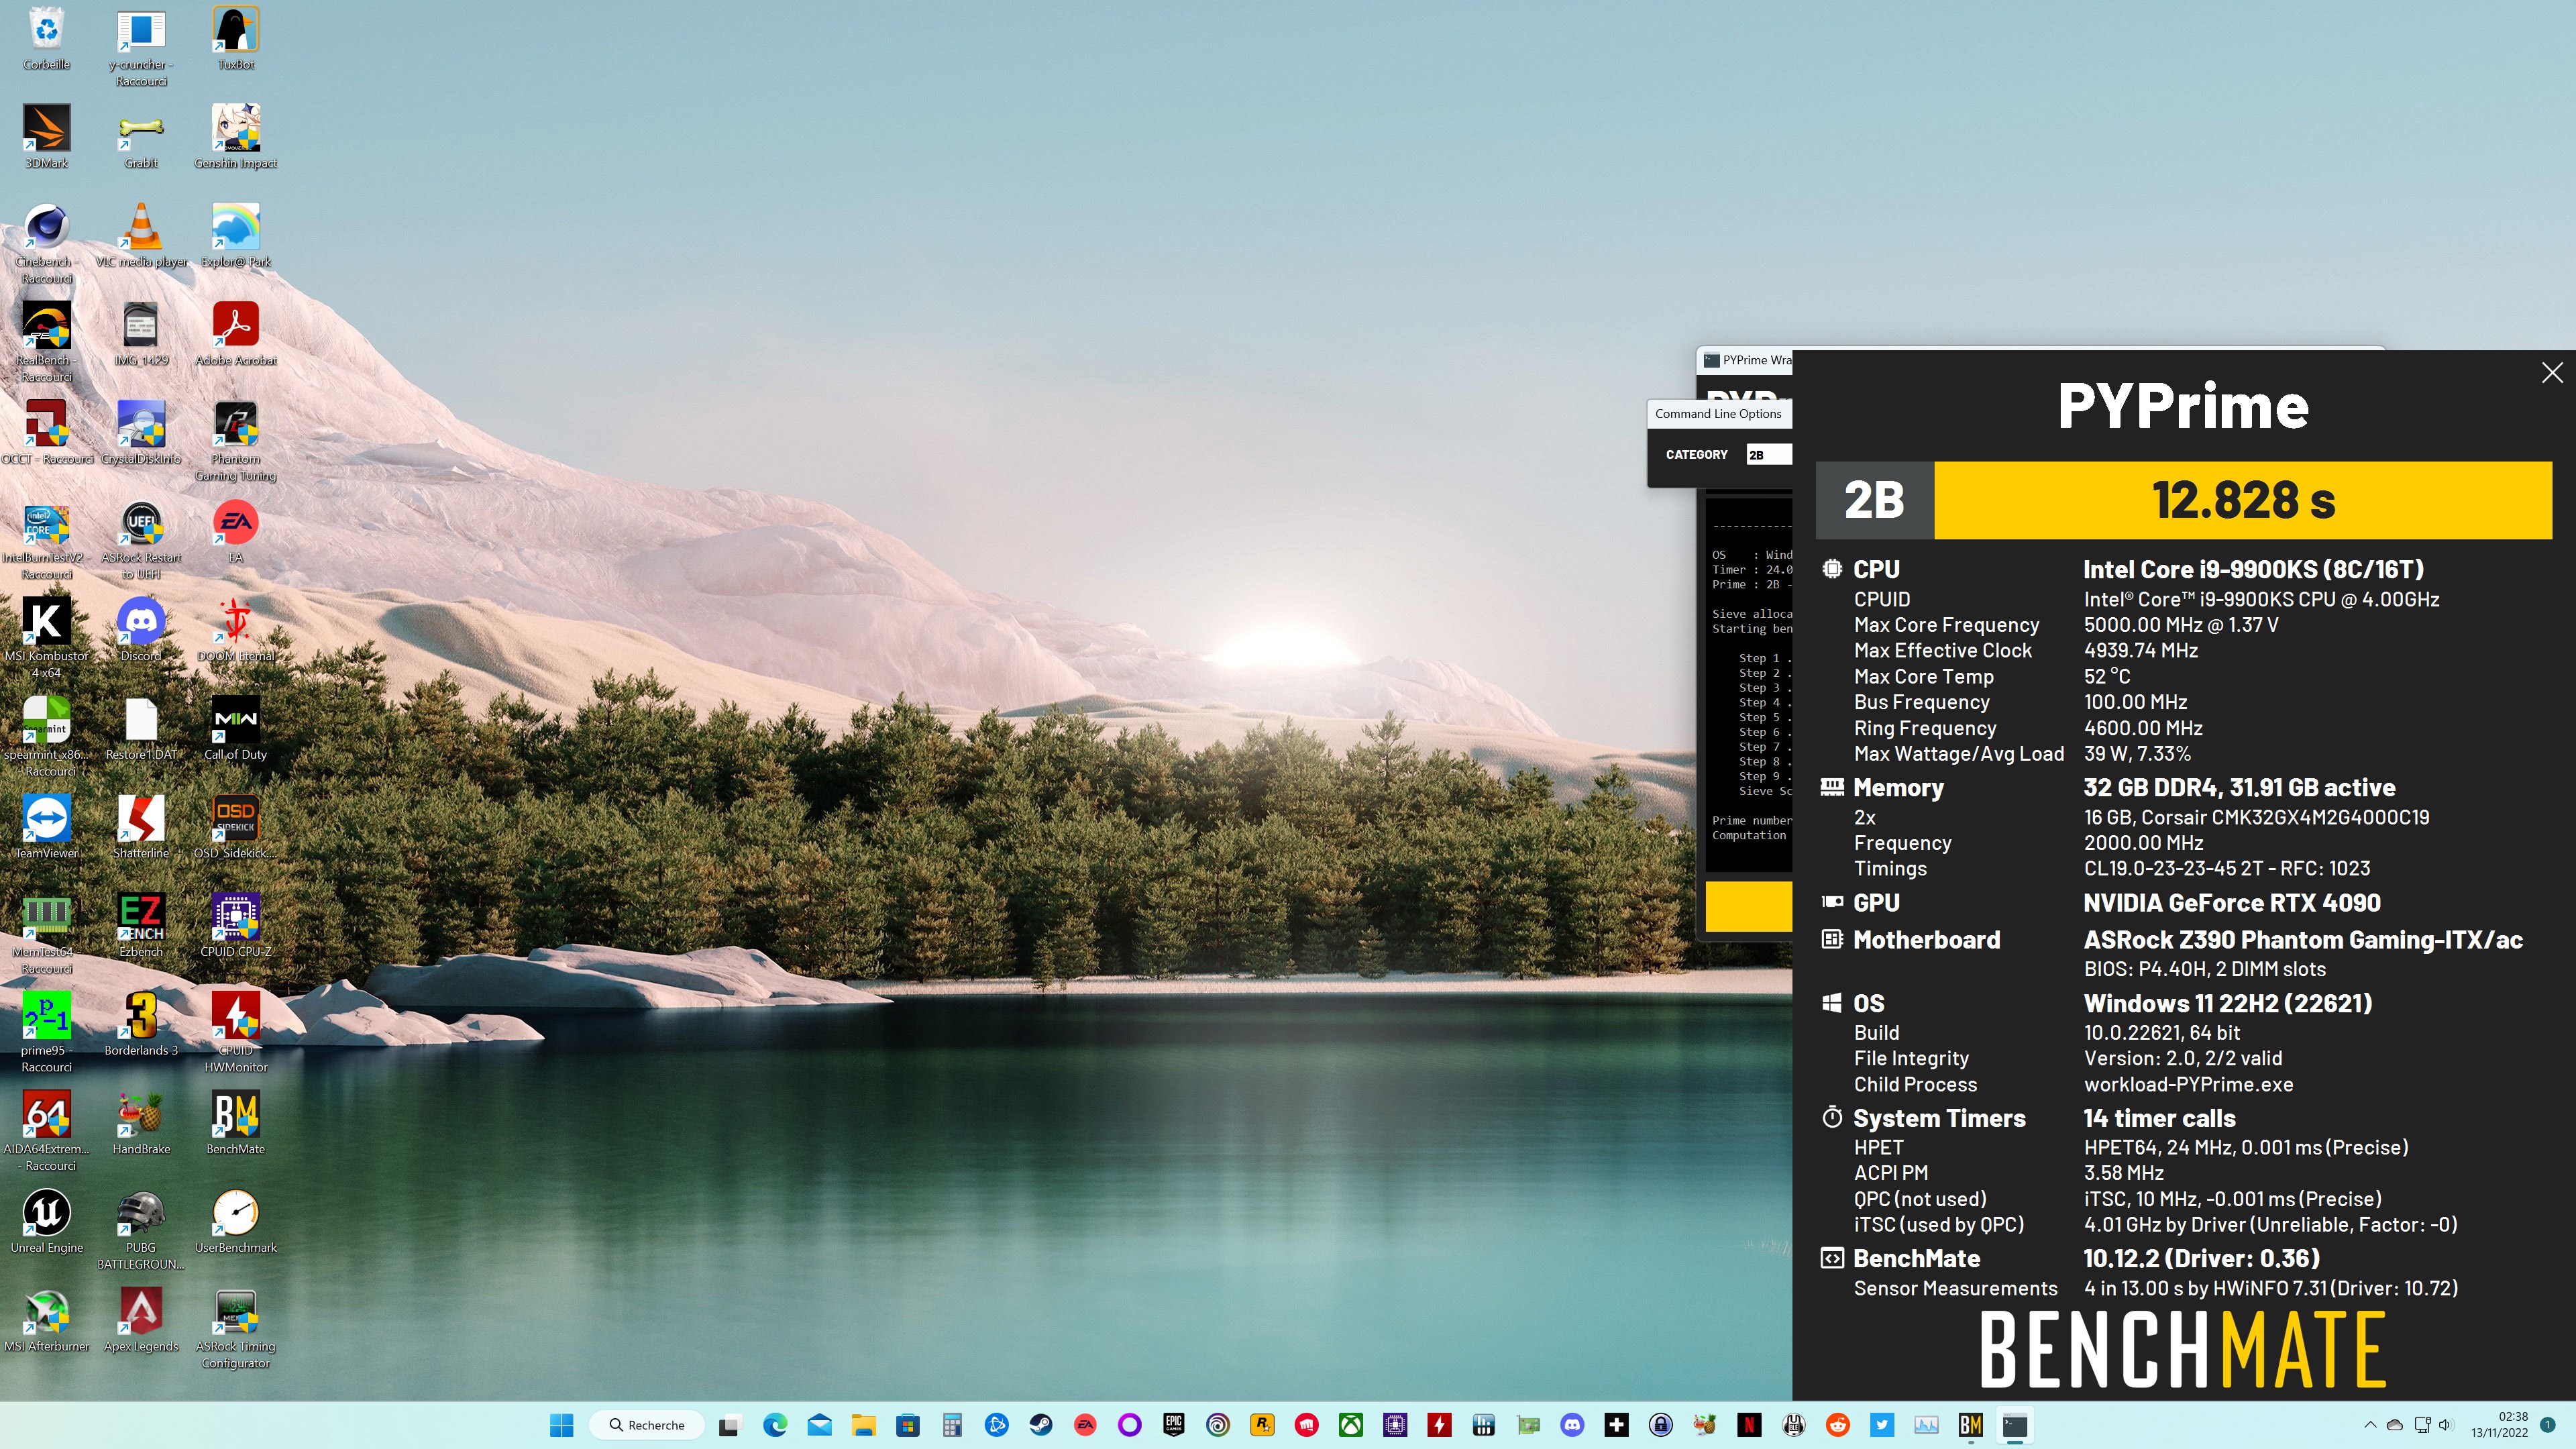The image size is (2576, 1449).
Task: Select CPUID CPU-Z desktop icon
Action: pyautogui.click(x=236, y=926)
